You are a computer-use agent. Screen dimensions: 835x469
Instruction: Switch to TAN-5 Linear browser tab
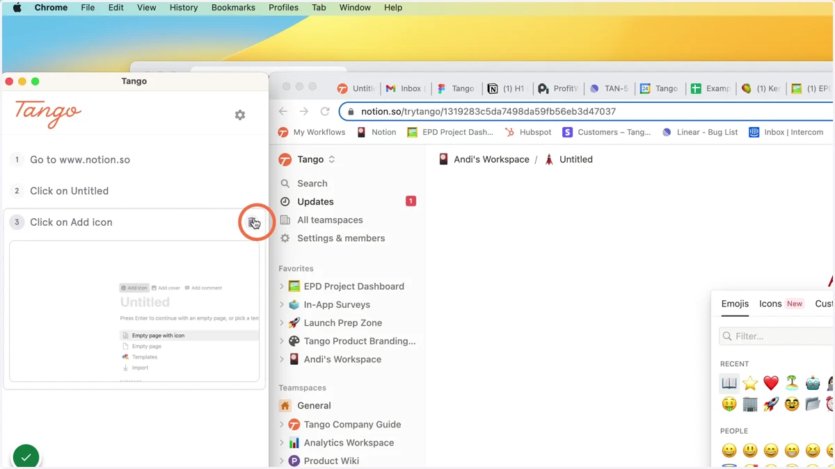(x=609, y=88)
